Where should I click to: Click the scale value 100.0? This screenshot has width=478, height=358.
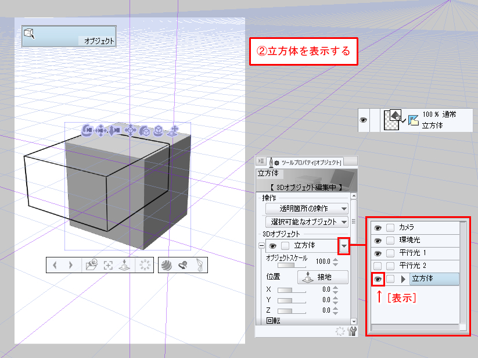pyautogui.click(x=323, y=262)
